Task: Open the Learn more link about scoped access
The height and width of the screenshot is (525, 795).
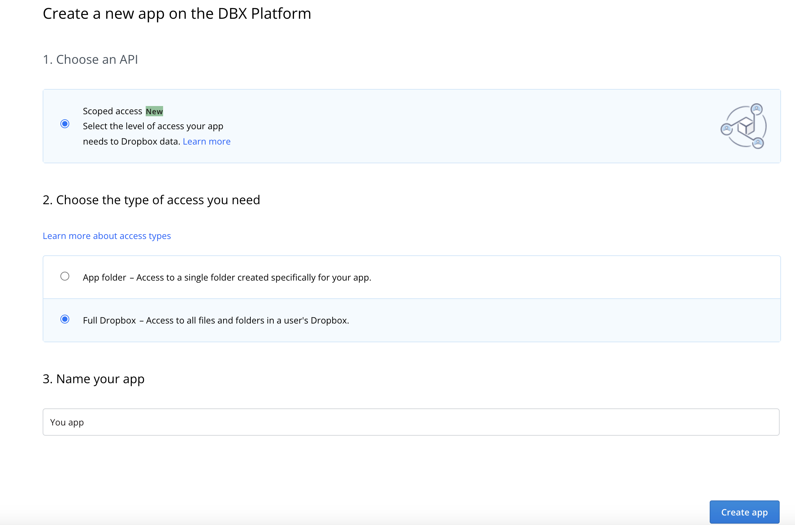Action: click(206, 141)
